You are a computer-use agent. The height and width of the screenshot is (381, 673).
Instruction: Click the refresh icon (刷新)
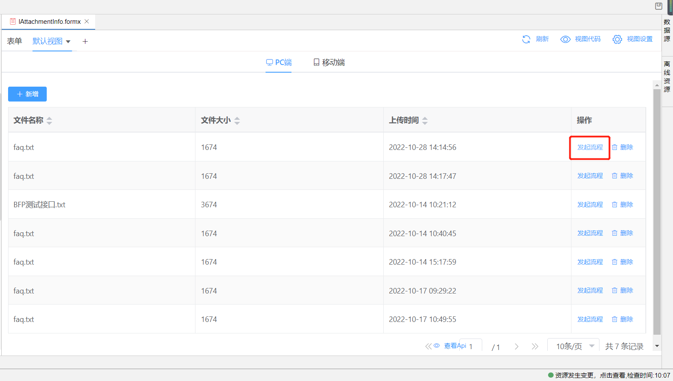pos(526,39)
